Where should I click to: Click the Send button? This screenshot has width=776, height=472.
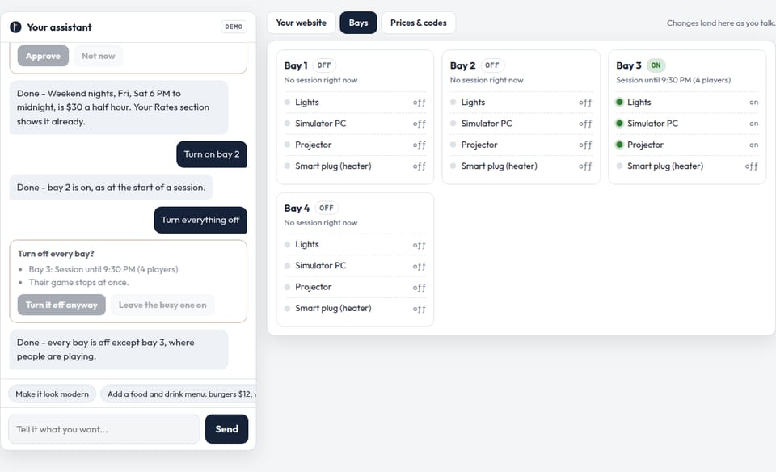coord(226,429)
